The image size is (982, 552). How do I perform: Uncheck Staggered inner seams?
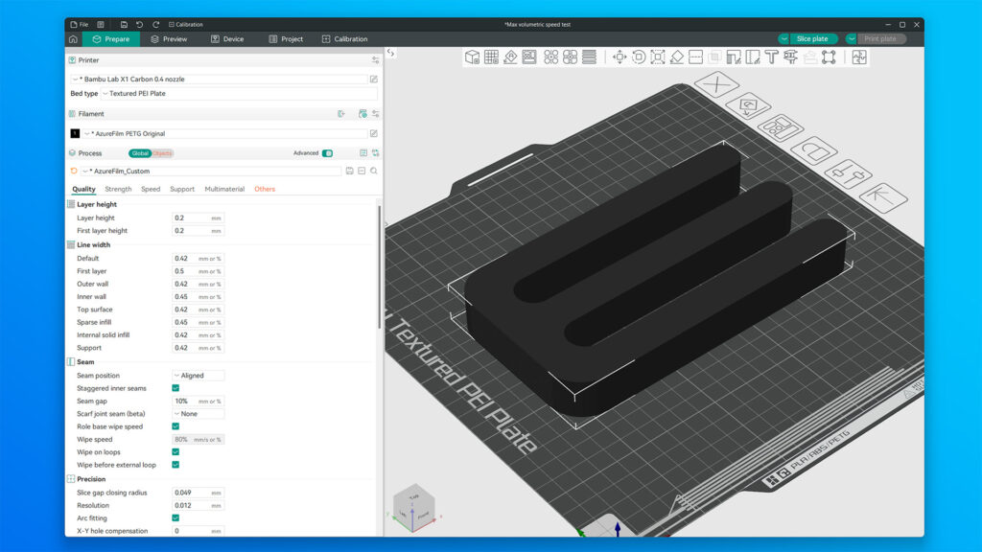point(175,388)
